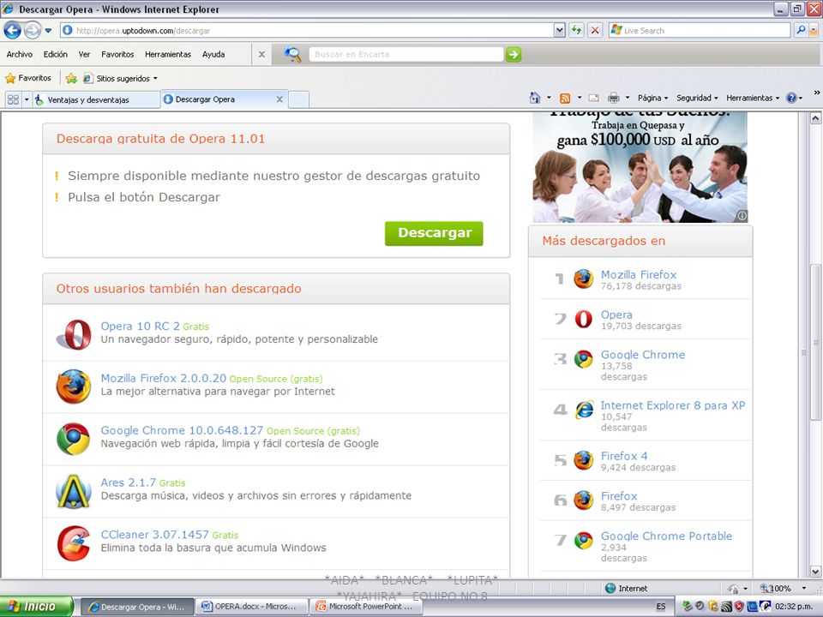Click the Print icon
823x617 pixels.
[613, 98]
